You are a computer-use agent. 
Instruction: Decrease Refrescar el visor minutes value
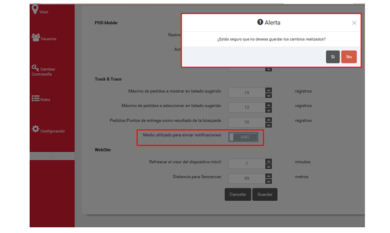point(269,165)
